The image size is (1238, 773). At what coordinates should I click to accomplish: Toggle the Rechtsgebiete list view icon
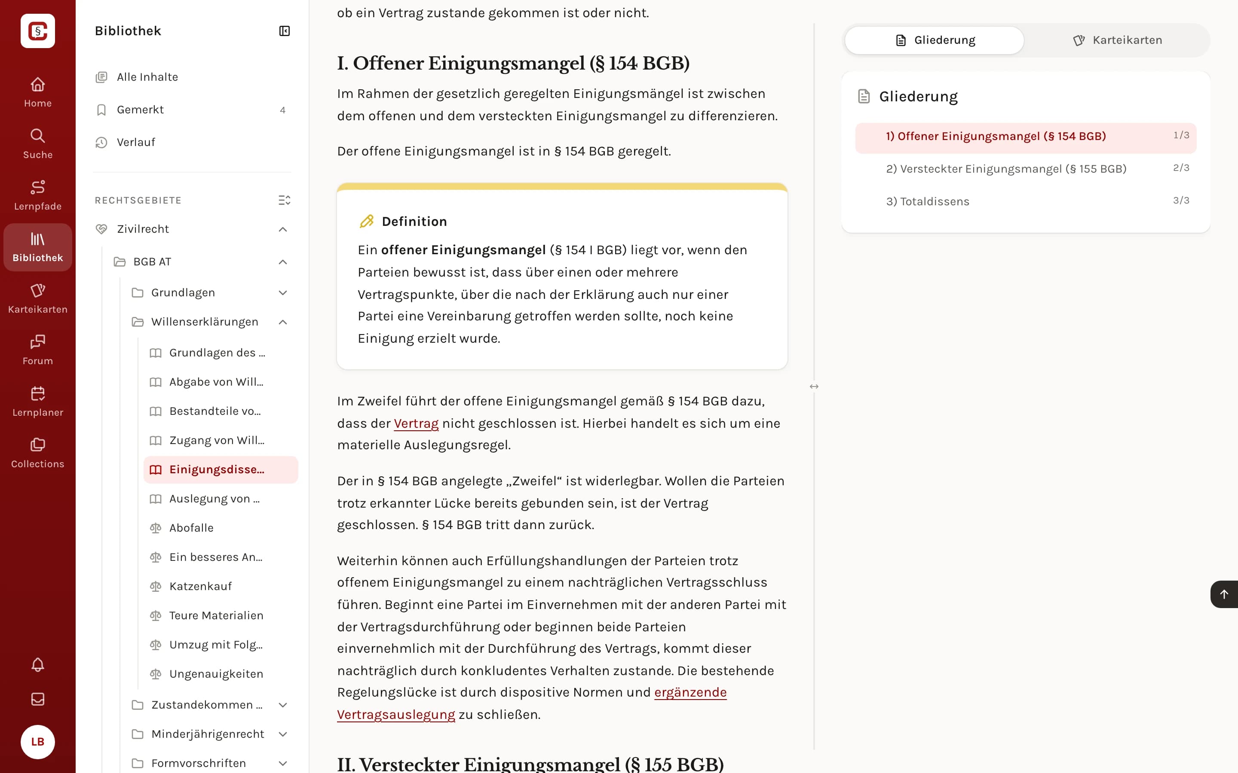click(285, 201)
